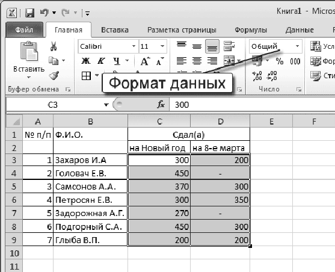Viewport: 335px width, 272px height.
Task: Click the formula bar showing 300
Action: coord(252,105)
